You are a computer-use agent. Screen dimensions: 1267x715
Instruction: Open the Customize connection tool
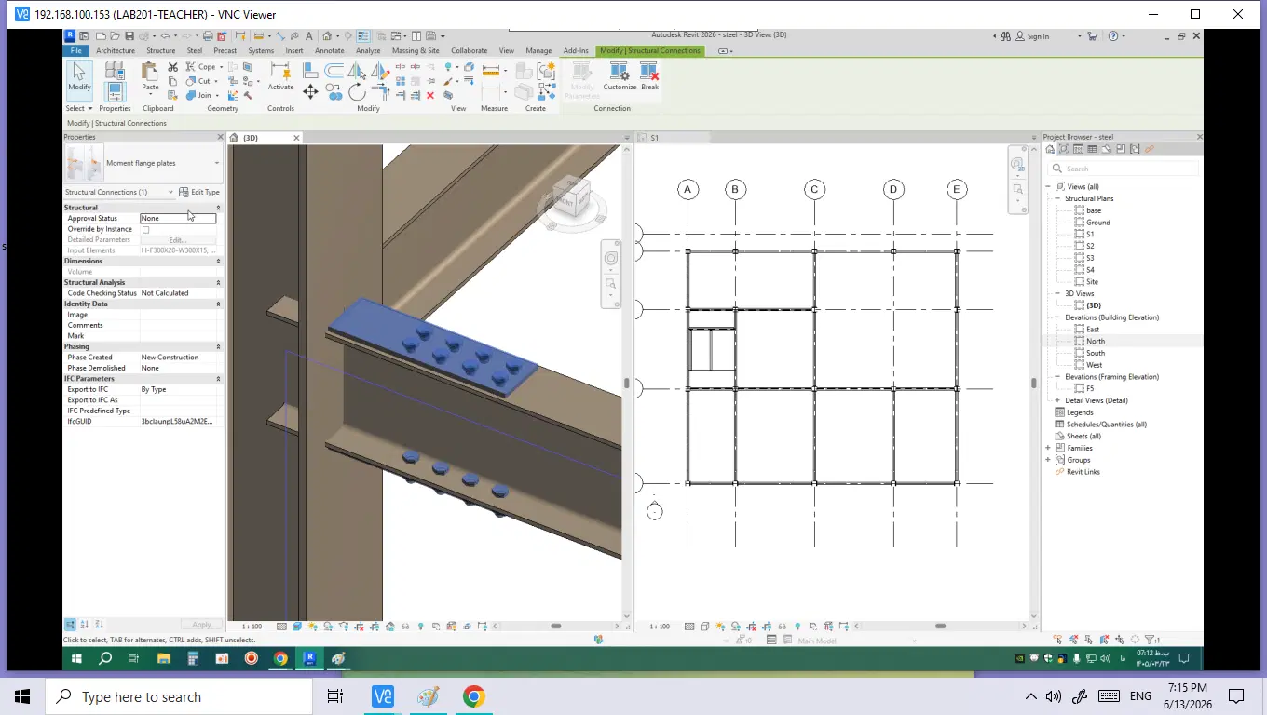click(620, 76)
